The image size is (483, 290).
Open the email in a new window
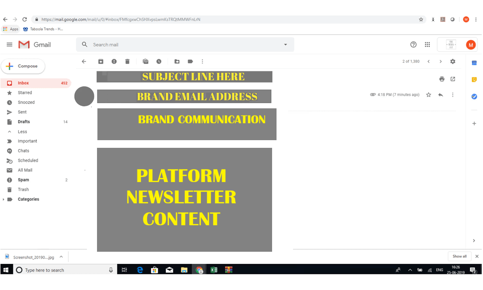click(453, 79)
